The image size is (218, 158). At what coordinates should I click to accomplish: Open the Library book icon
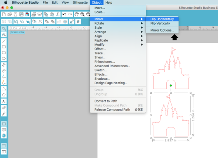coord(4,130)
